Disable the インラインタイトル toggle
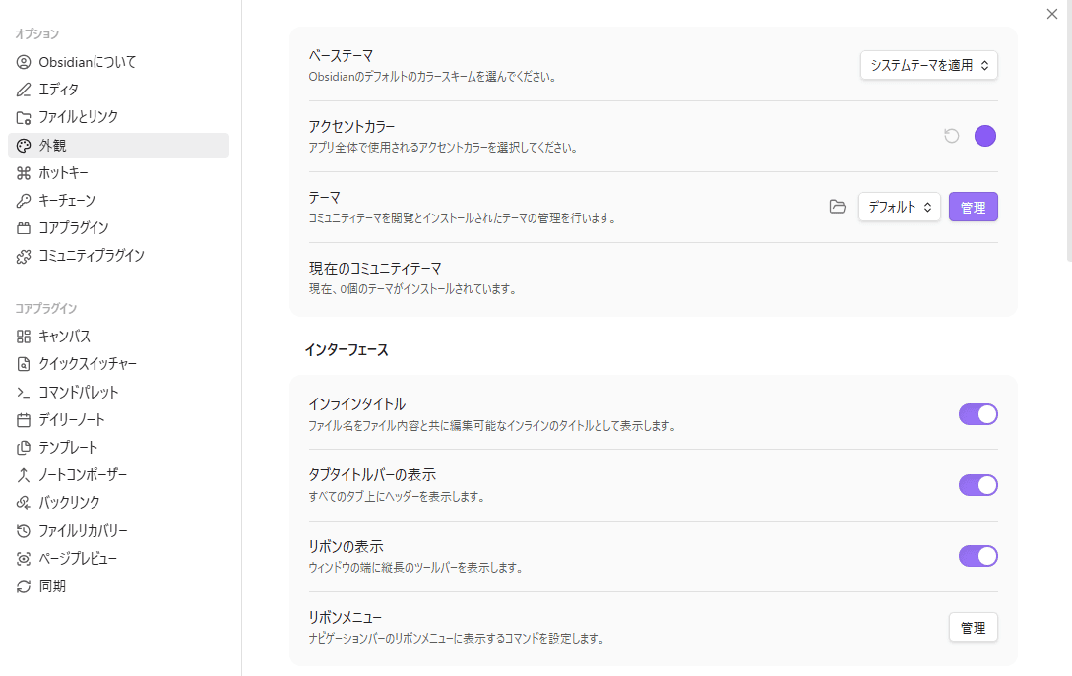This screenshot has height=676, width=1072. (x=977, y=414)
